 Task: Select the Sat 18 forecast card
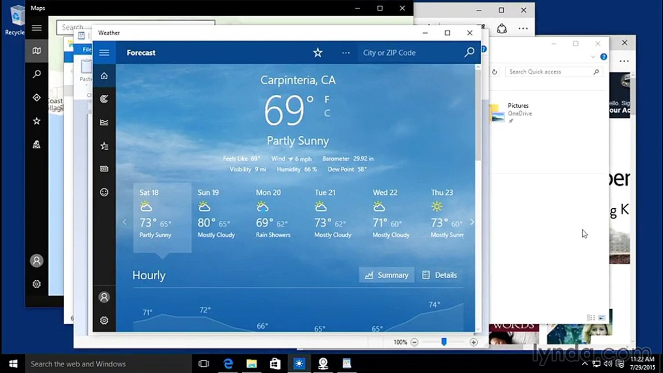pos(162,218)
